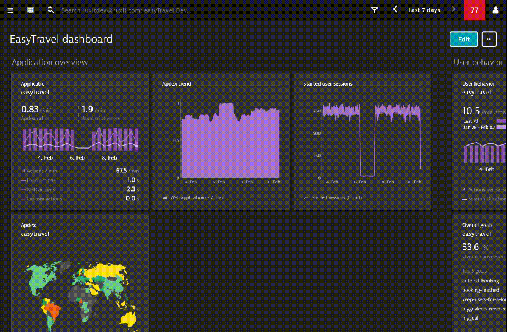
Task: Open the 77 problems notification badge
Action: click(x=474, y=10)
